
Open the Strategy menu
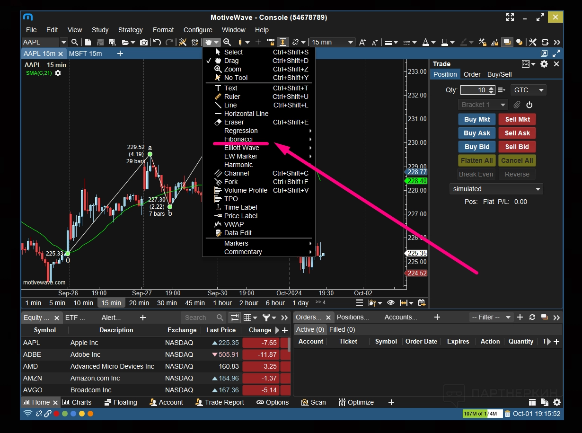tap(131, 30)
